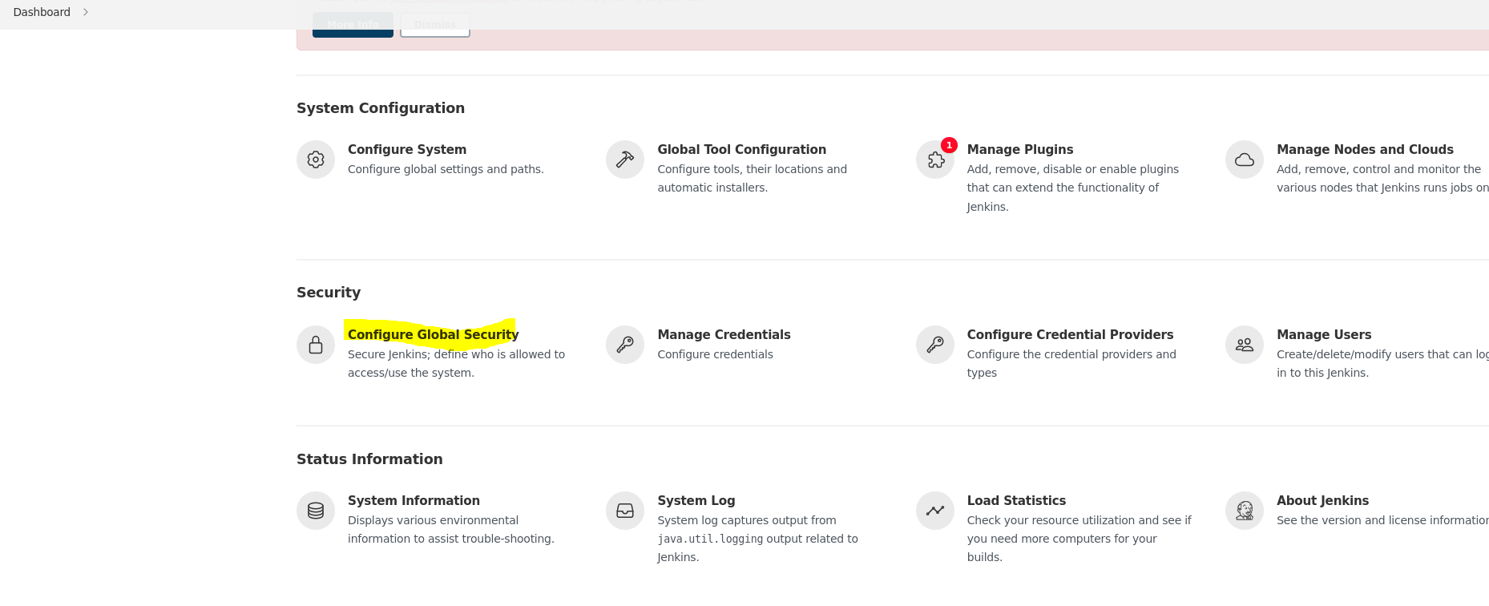
Task: Click the Manage Plugins puzzle piece icon
Action: tap(935, 160)
